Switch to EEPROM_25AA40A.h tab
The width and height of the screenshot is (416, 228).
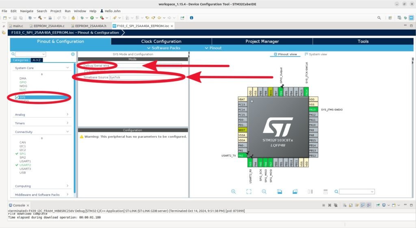click(89, 26)
